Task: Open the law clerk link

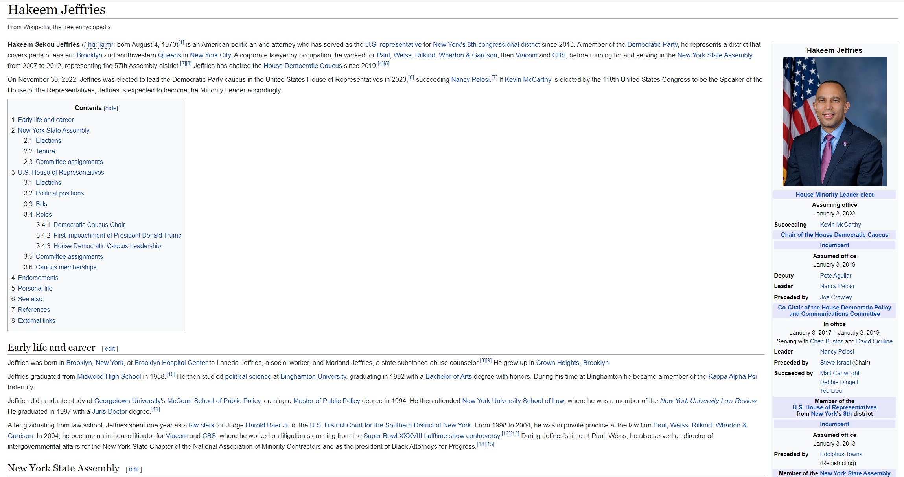Action: coord(201,425)
